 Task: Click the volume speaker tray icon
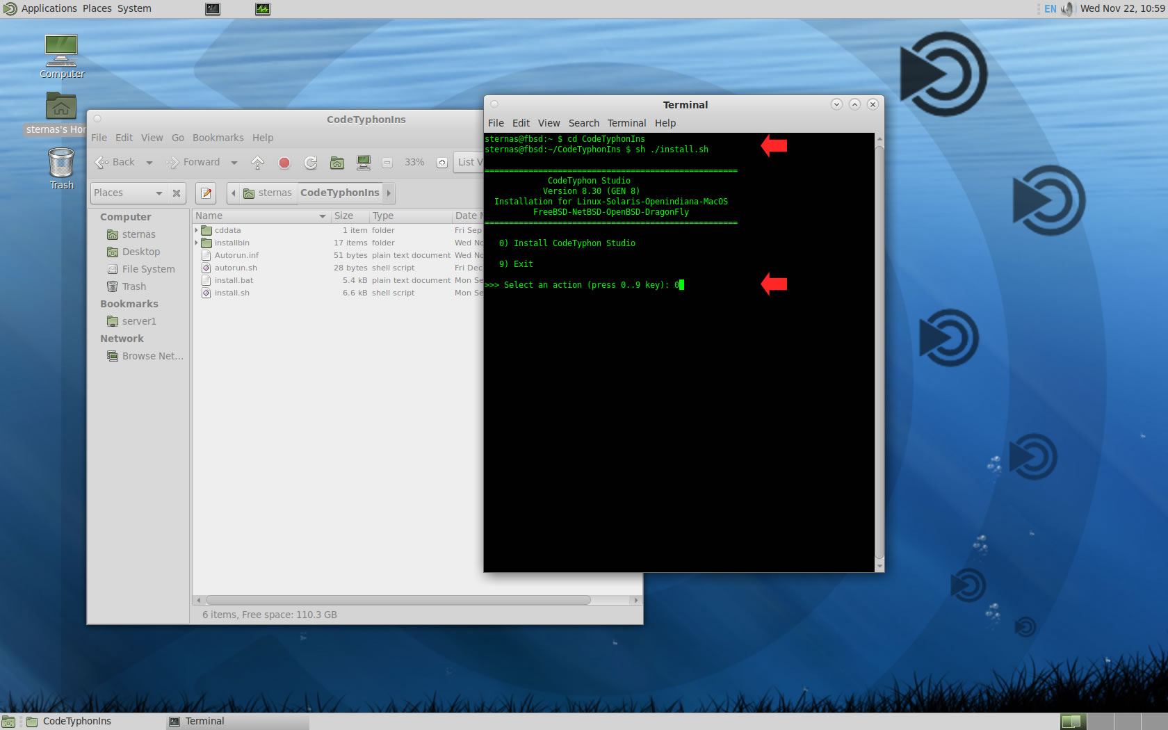pyautogui.click(x=1067, y=9)
